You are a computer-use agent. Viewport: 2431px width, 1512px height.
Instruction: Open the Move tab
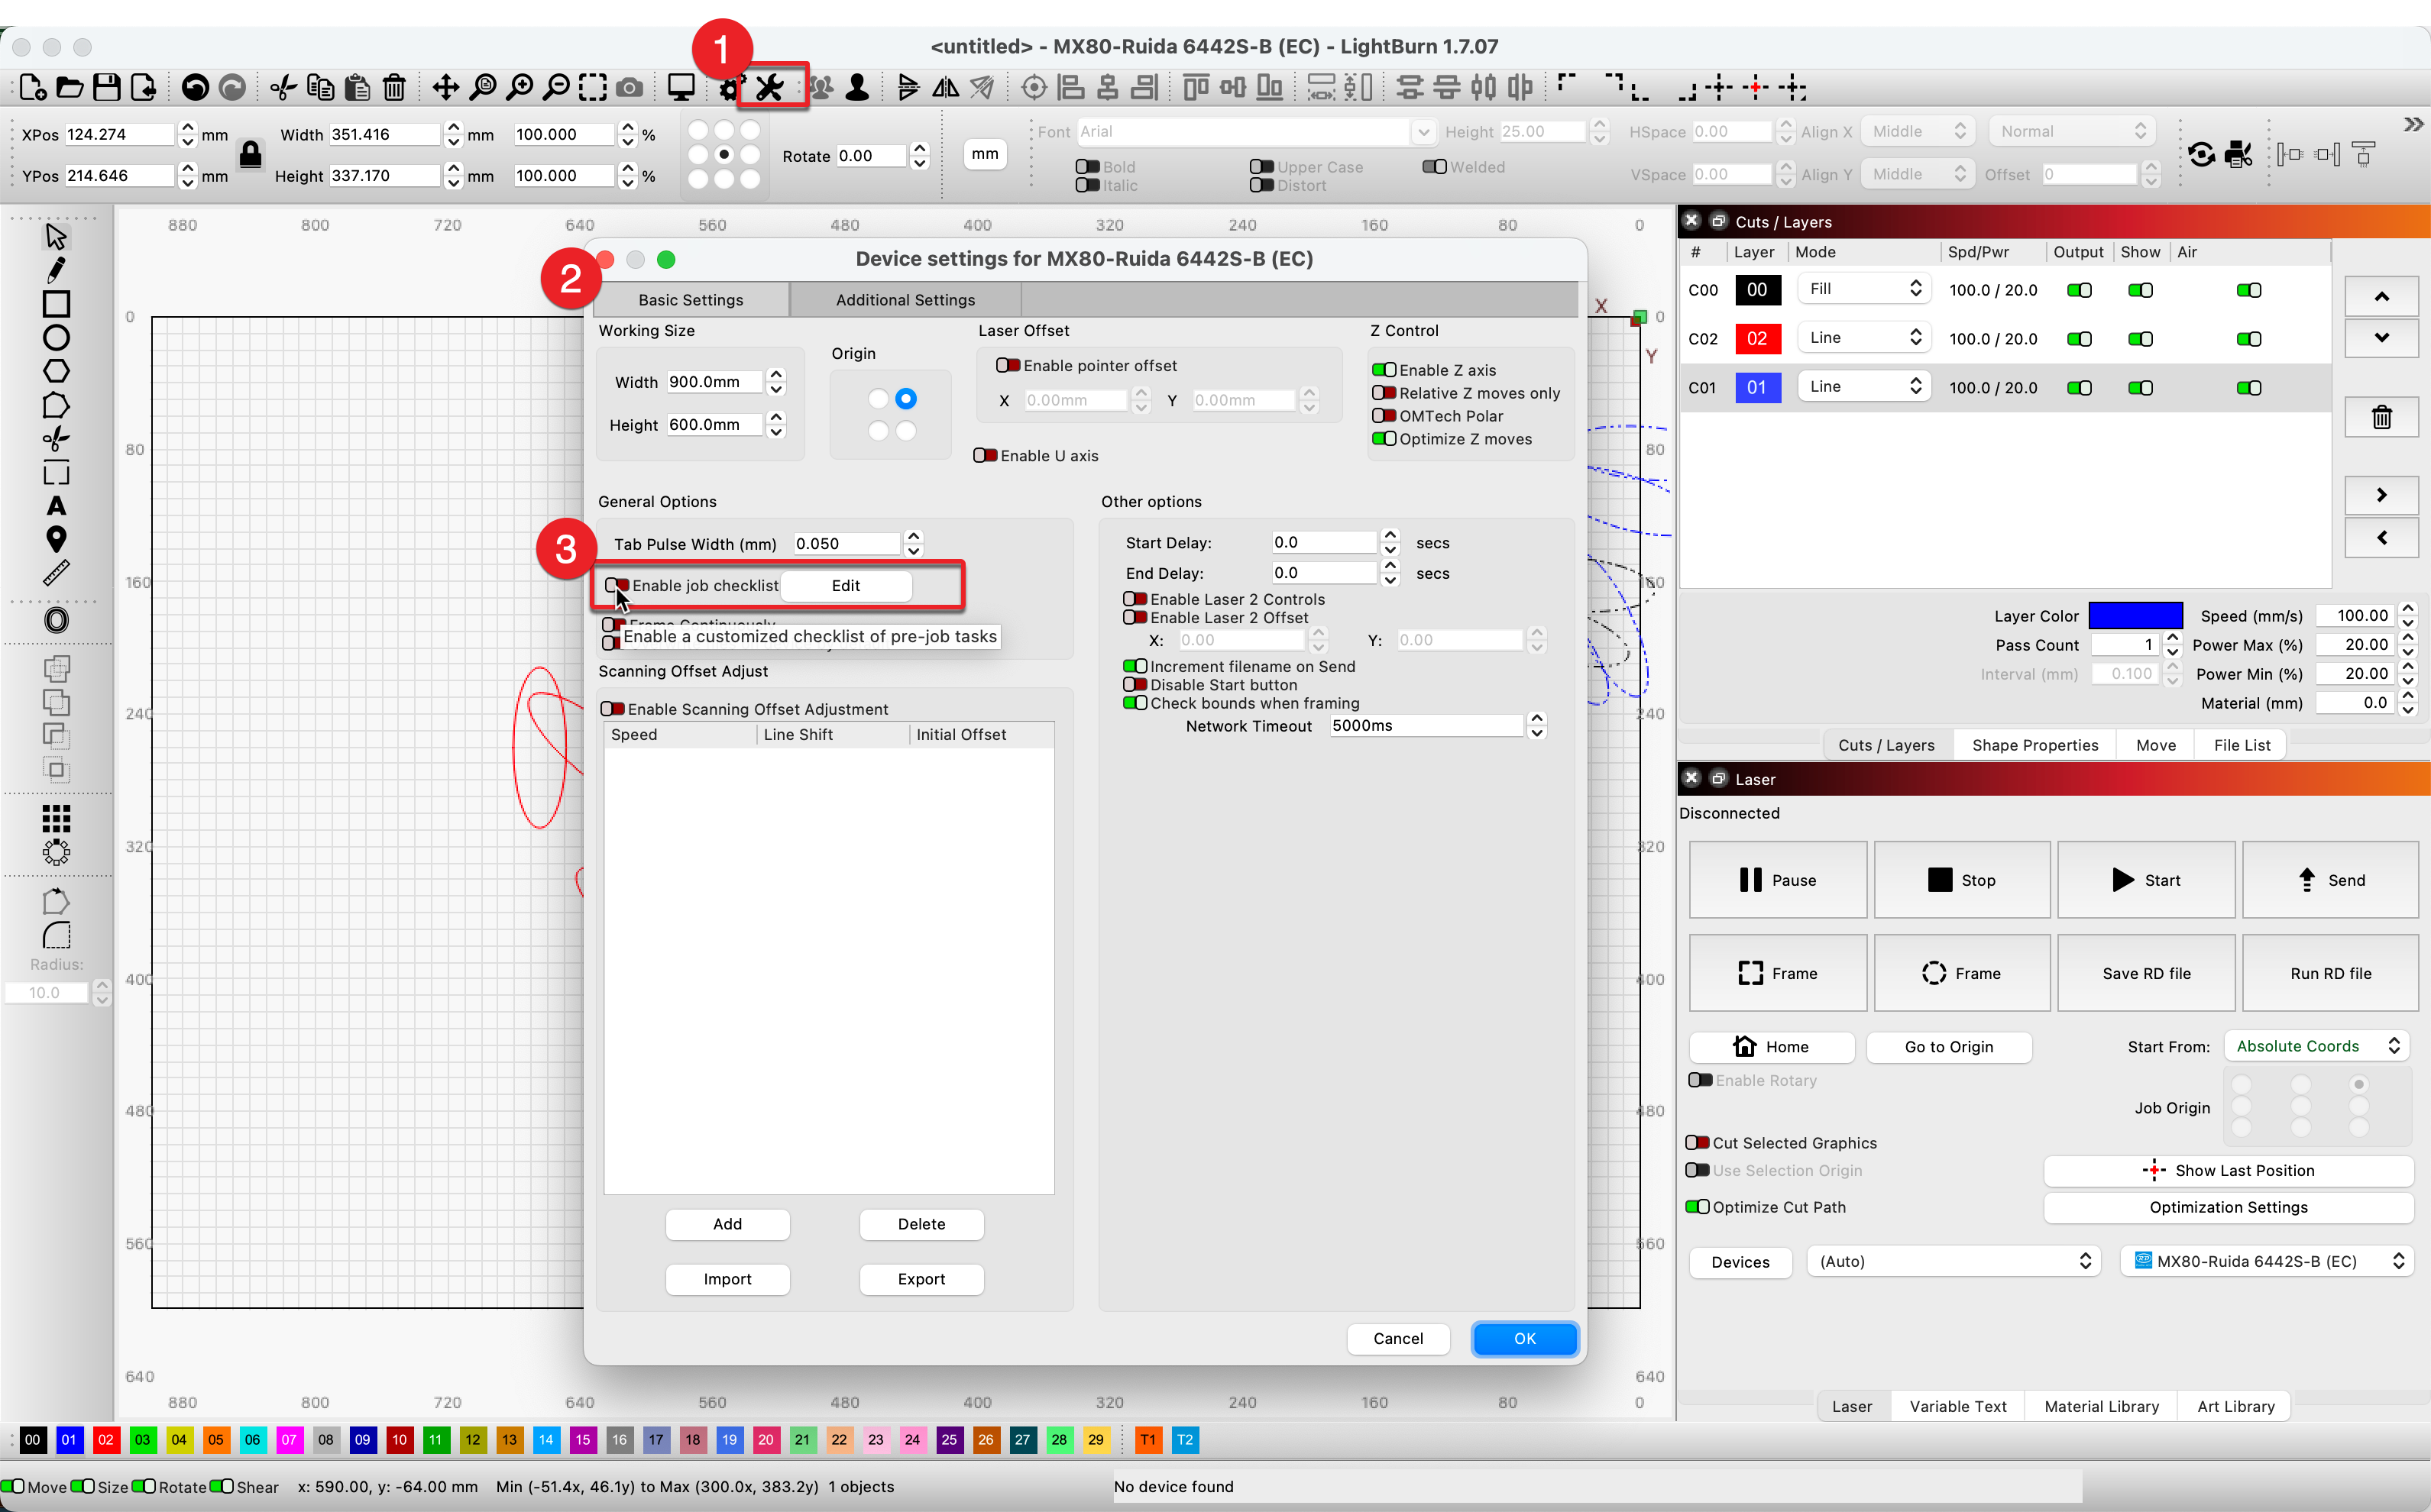click(2155, 745)
